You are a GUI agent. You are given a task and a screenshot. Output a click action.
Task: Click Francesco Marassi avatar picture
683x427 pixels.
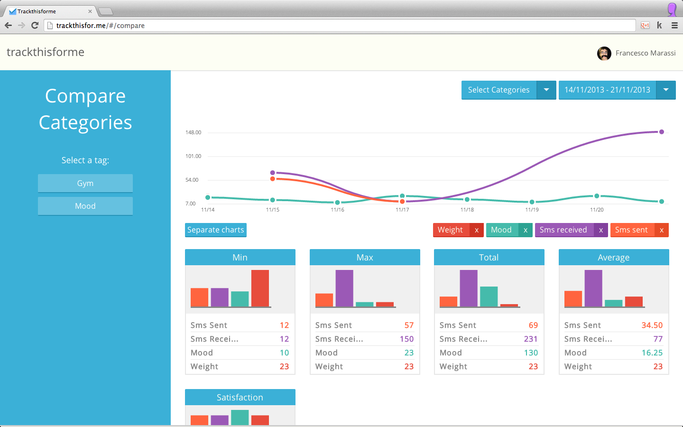pyautogui.click(x=604, y=53)
